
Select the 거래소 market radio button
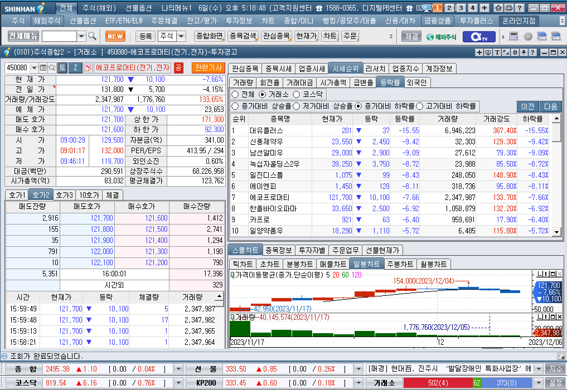[x=263, y=94]
